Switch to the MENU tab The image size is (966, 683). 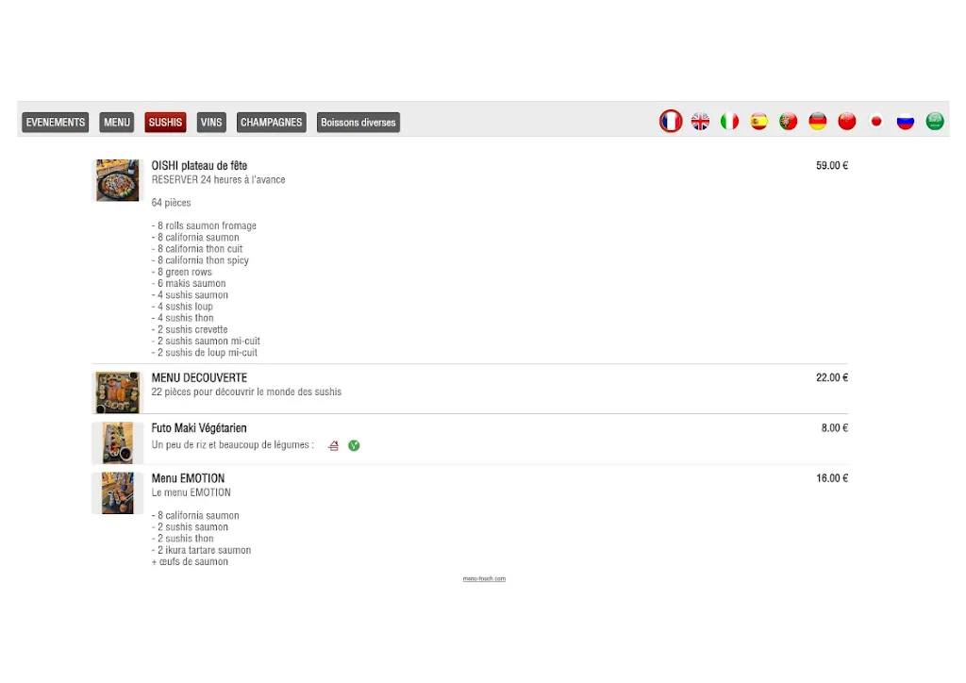117,123
